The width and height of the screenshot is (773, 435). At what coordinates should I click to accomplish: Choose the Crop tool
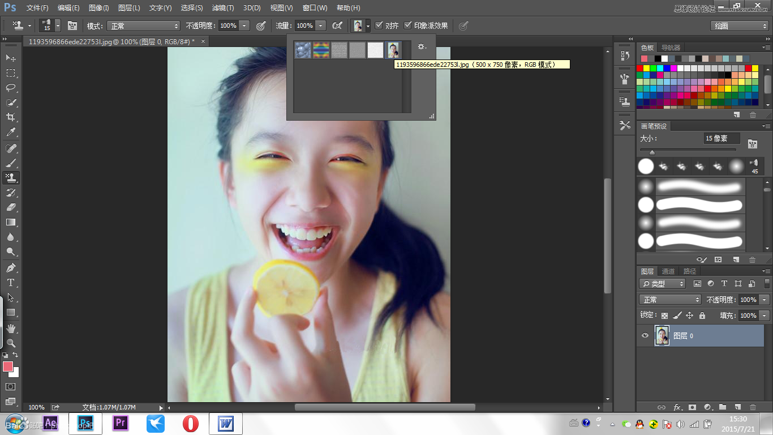[x=11, y=117]
